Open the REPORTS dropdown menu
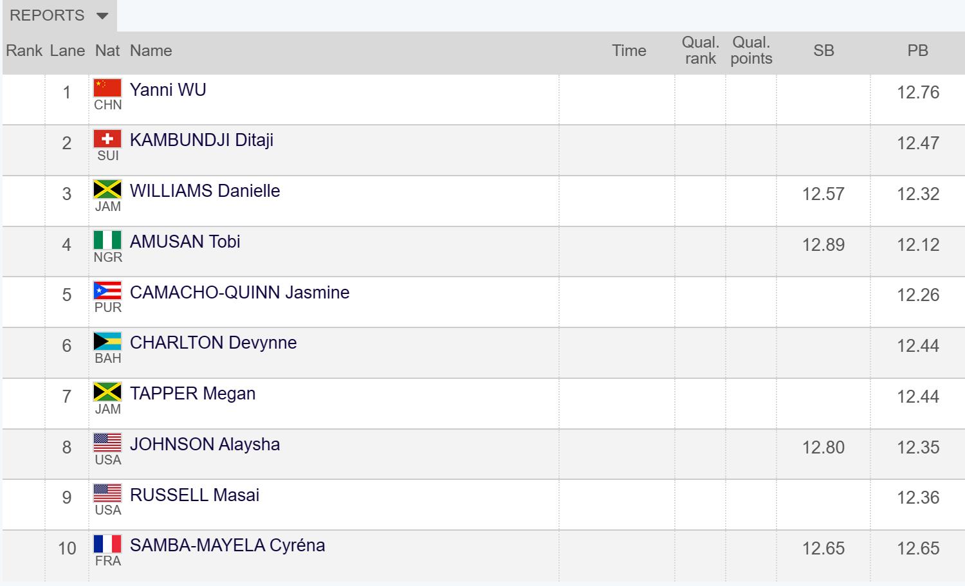This screenshot has width=965, height=586. 59,15
